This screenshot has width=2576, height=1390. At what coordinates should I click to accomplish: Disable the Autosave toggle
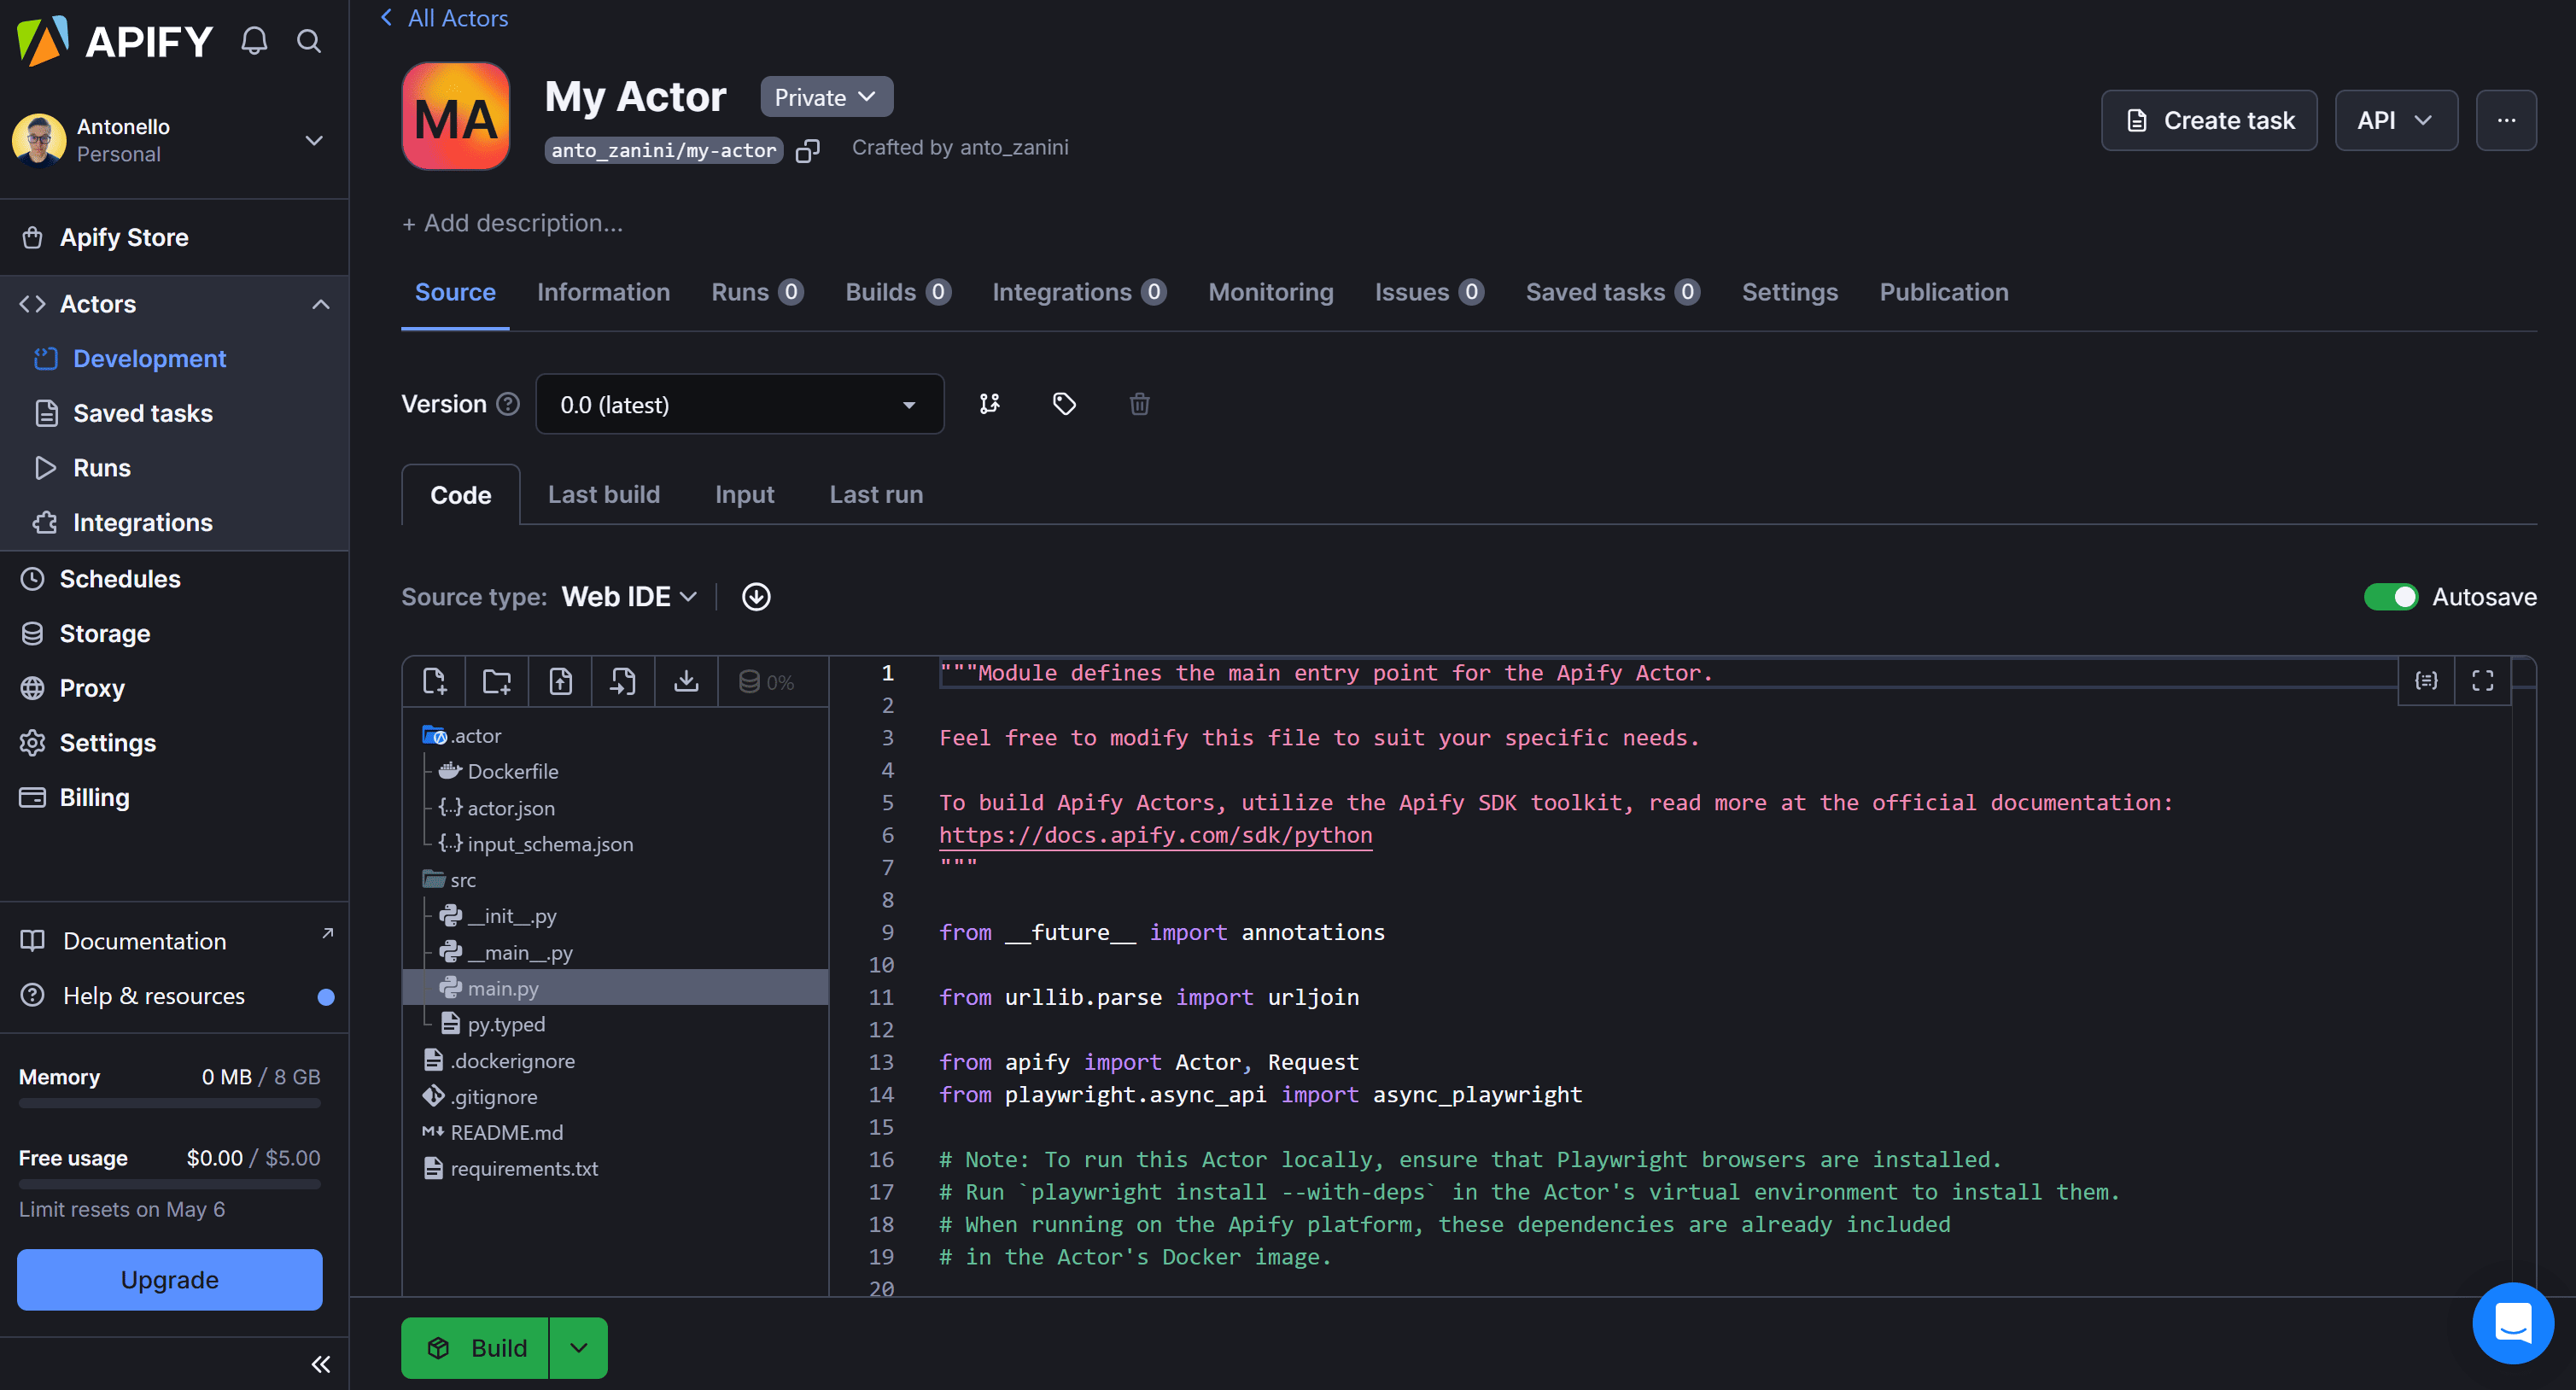click(x=2392, y=596)
